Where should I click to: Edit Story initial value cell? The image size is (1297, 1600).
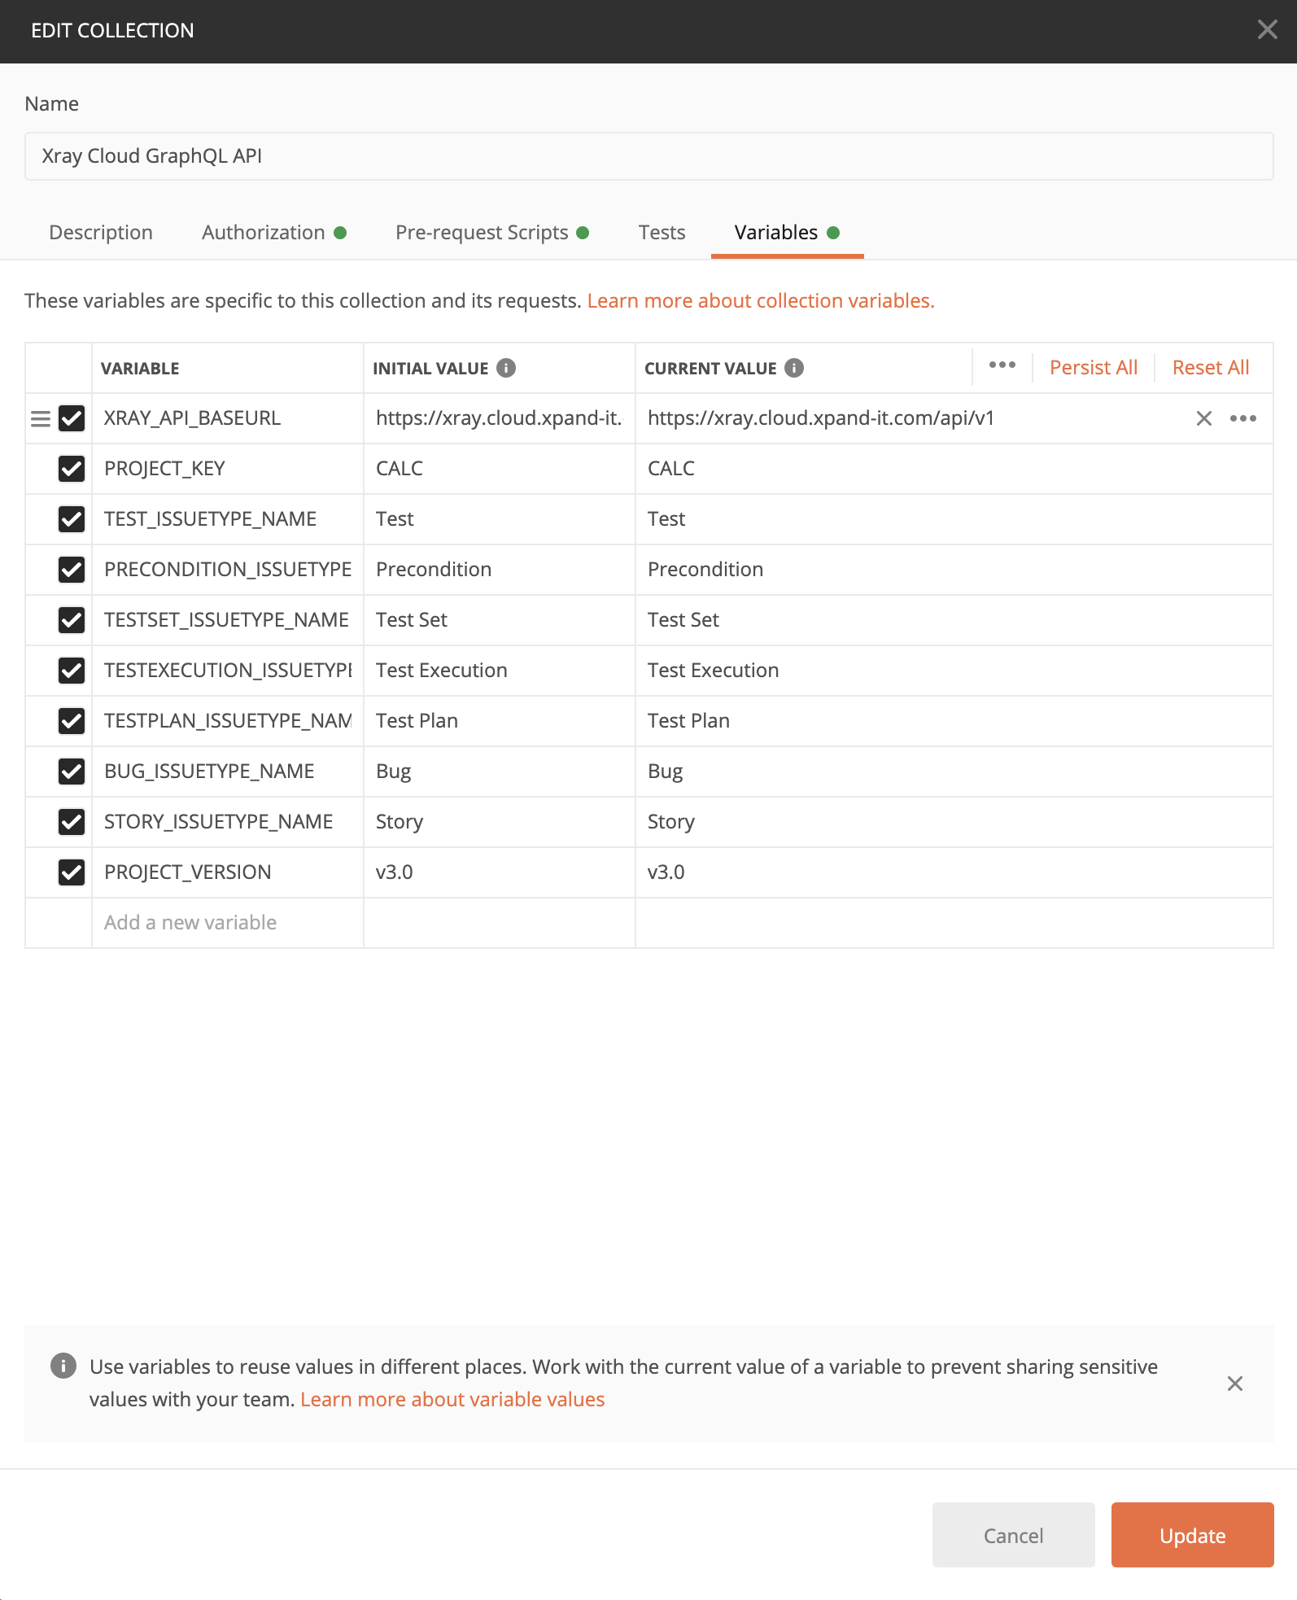point(499,822)
